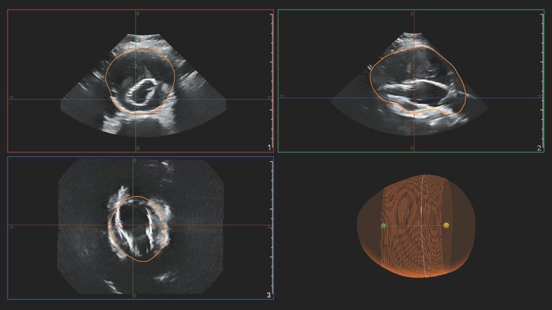Screen dimensions: 552x310
Task: Click the depth scale ruler of view 2
Action: tap(542, 80)
